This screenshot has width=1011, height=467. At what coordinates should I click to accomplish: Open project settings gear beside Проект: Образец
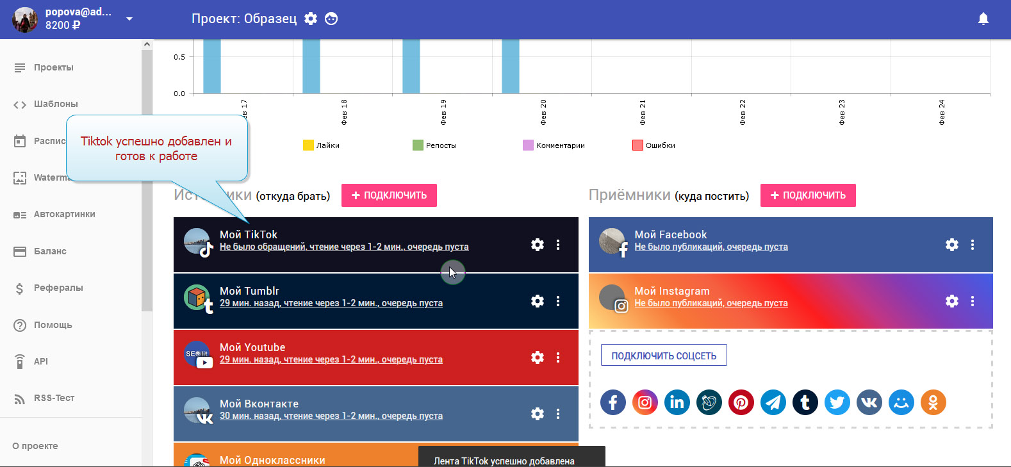click(x=311, y=19)
